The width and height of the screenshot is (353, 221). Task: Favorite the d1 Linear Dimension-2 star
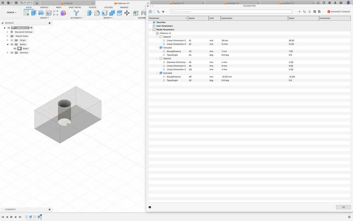[164, 40]
